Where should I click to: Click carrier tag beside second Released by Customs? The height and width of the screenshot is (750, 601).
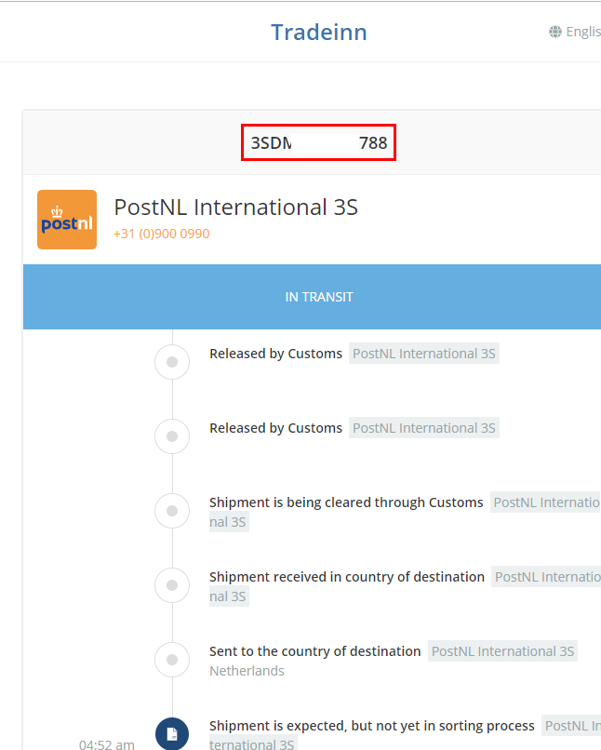tap(424, 428)
